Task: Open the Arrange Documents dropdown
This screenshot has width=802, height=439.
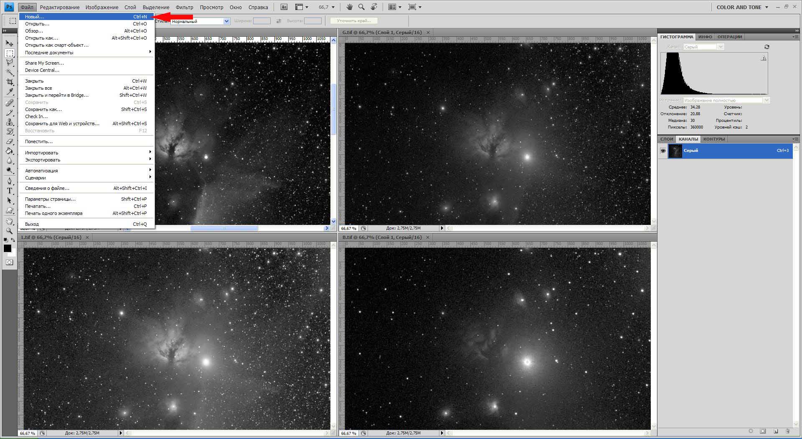Action: [395, 7]
